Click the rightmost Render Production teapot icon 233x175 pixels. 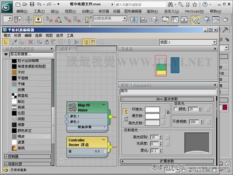coord(225,20)
